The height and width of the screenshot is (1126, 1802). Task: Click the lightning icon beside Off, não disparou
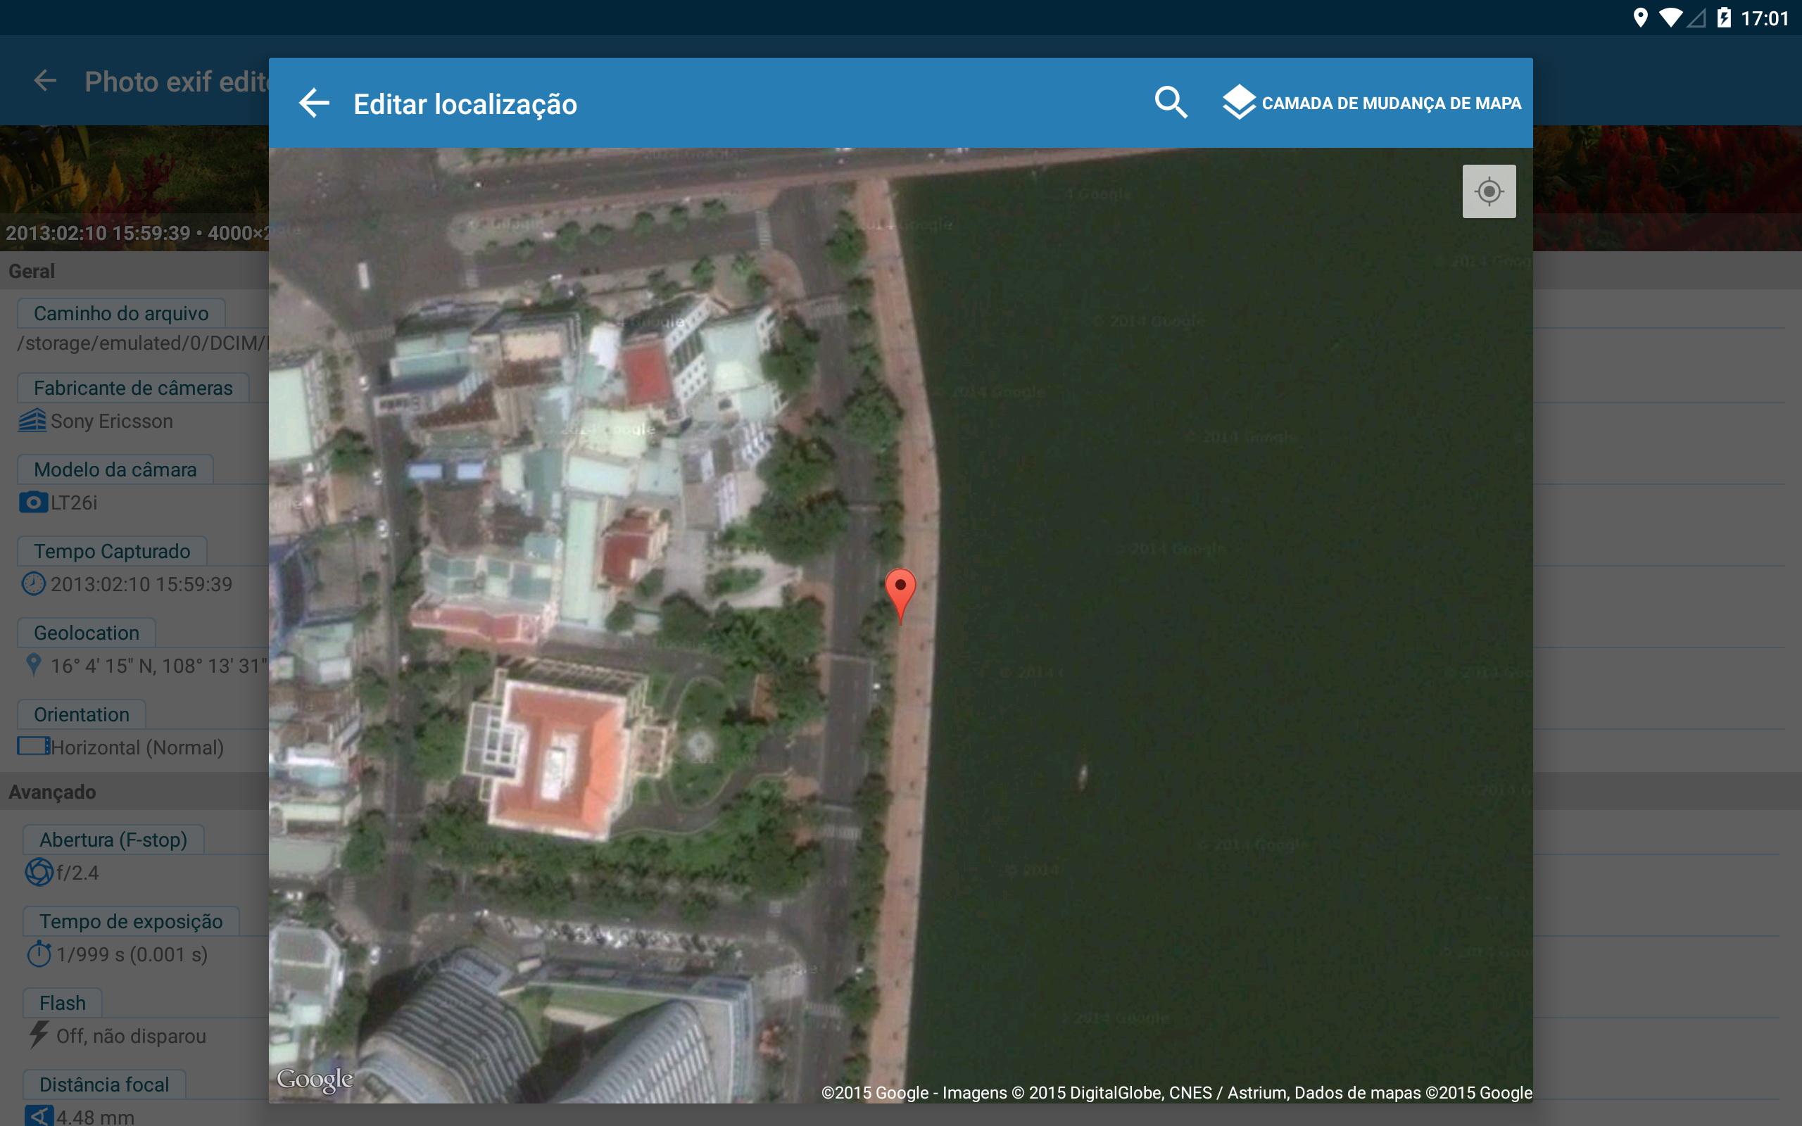[39, 1035]
